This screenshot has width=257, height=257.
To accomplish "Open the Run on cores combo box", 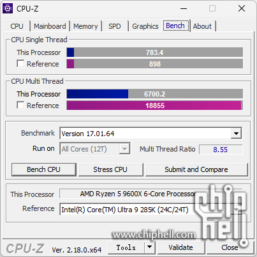I will (95, 149).
